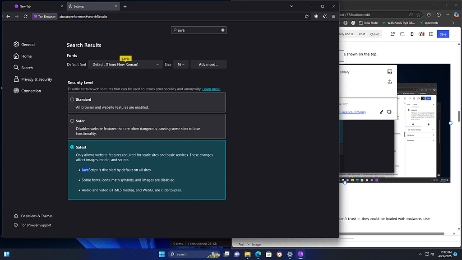Open Tor Browser Support
462x260 pixels.
[32, 225]
